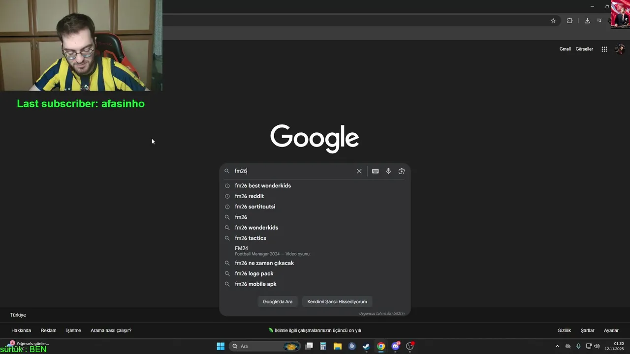Select suggestion fm26 reddit
The width and height of the screenshot is (630, 354).
[315, 196]
